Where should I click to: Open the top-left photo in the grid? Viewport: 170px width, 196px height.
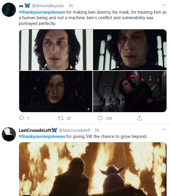[x=56, y=50]
